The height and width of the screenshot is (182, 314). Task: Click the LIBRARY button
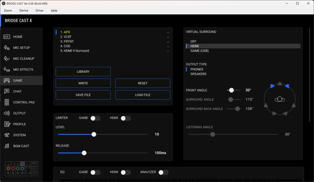83,72
